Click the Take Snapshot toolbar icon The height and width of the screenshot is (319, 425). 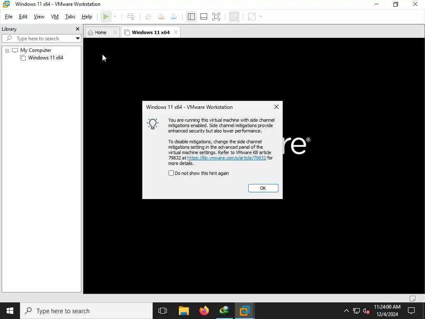click(148, 17)
